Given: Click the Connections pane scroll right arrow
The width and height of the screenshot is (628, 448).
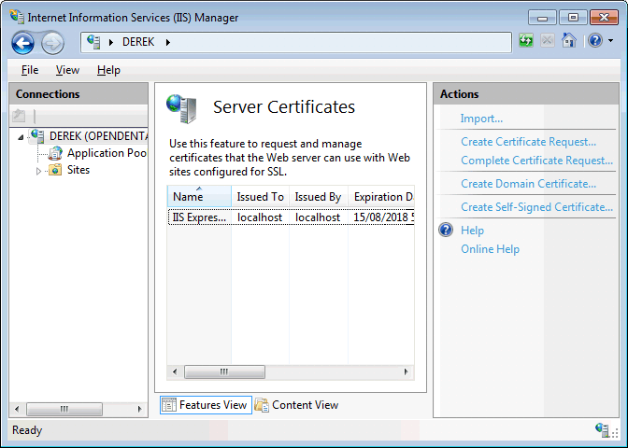Looking at the screenshot, I should click(x=139, y=409).
